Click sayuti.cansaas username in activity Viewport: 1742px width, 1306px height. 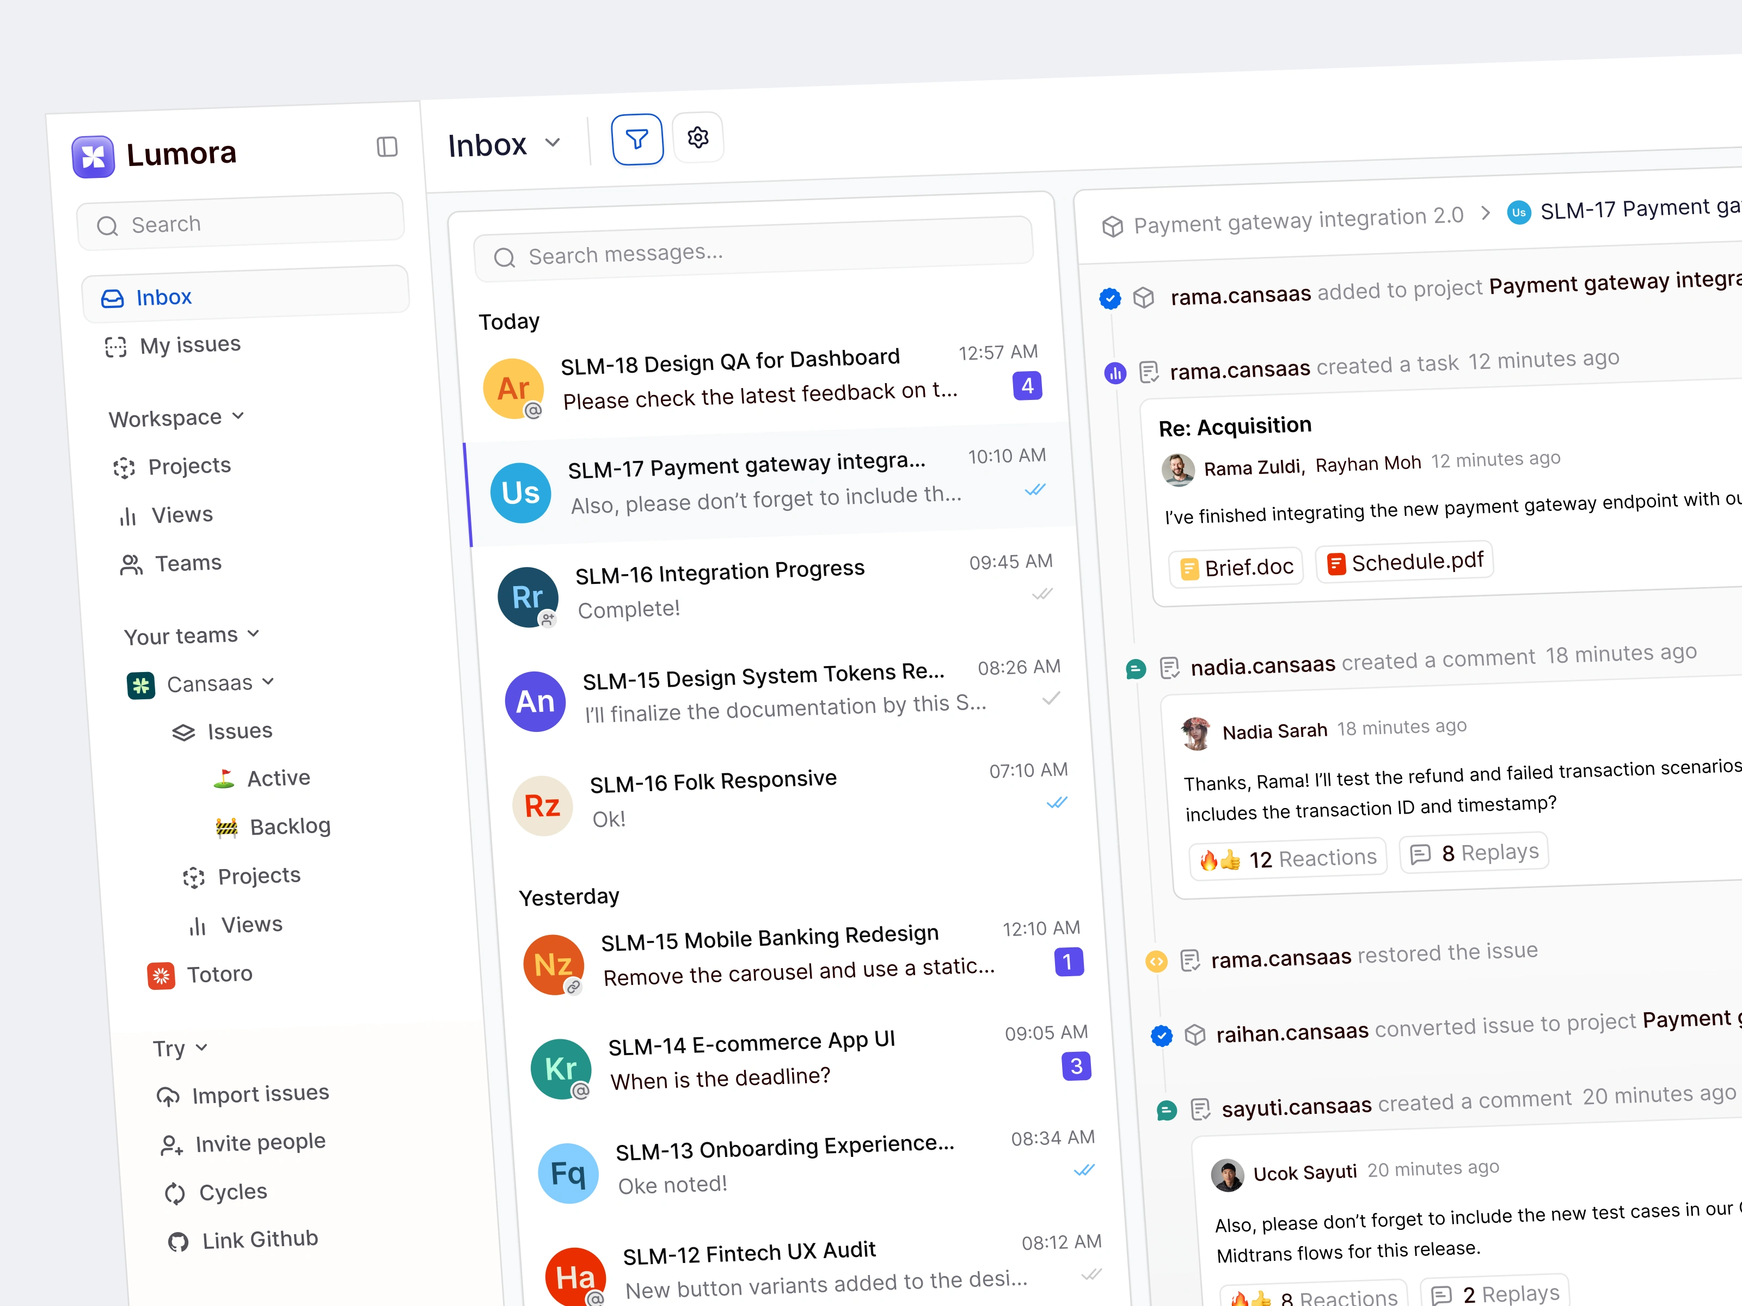1296,1107
